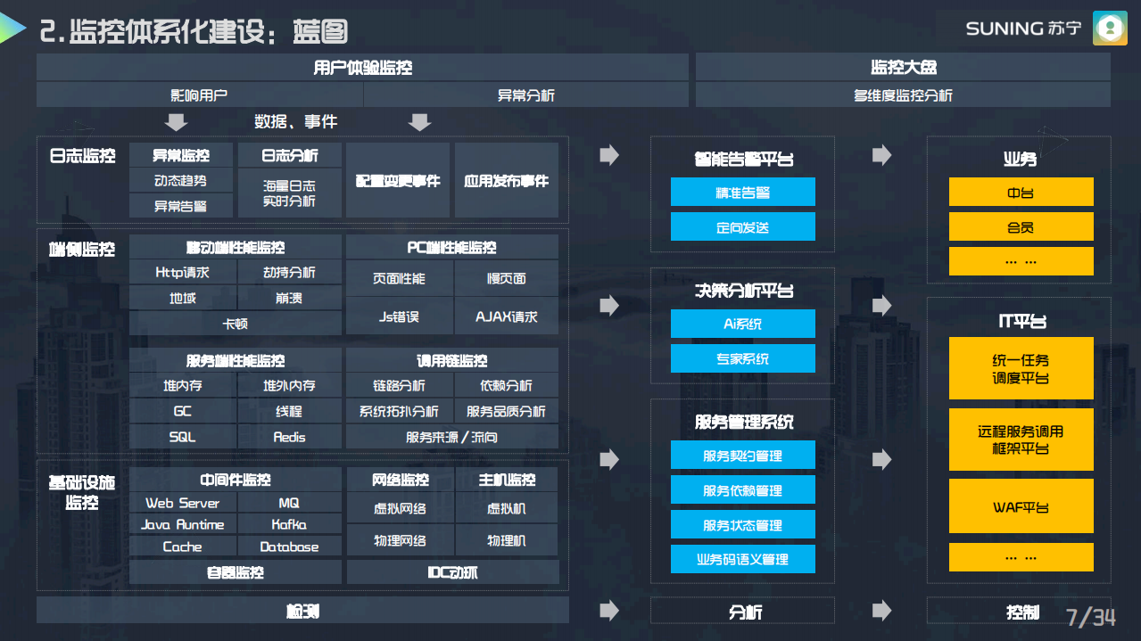Viewport: 1141px width, 641px height.
Task: Select the 用户体验监控 header
Action: coord(361,66)
